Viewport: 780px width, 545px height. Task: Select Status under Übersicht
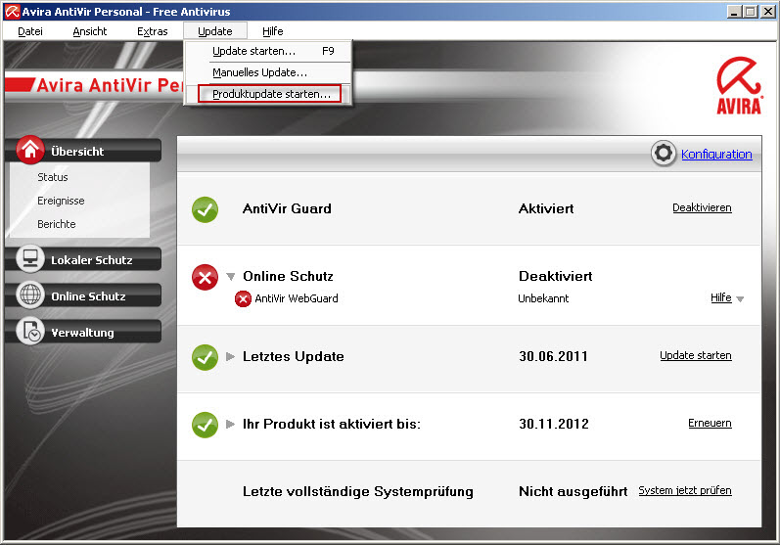point(52,177)
